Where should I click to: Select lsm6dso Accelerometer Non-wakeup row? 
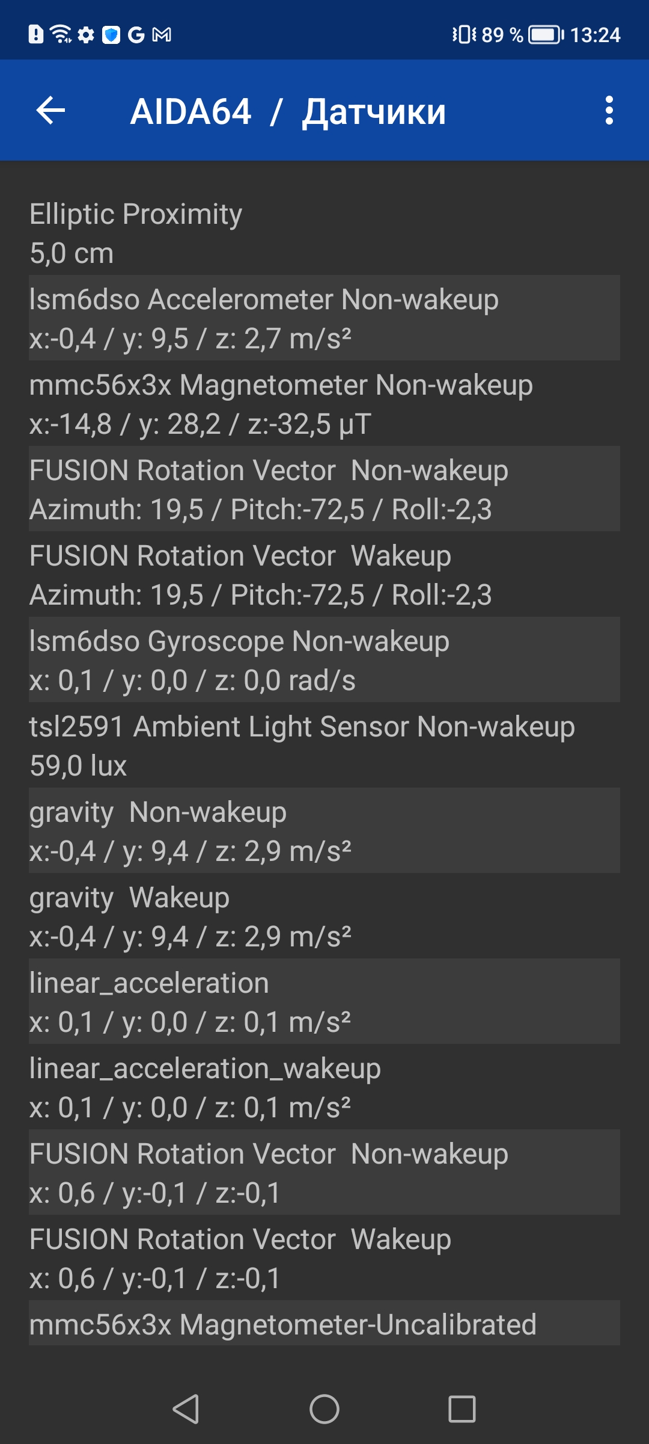[324, 318]
